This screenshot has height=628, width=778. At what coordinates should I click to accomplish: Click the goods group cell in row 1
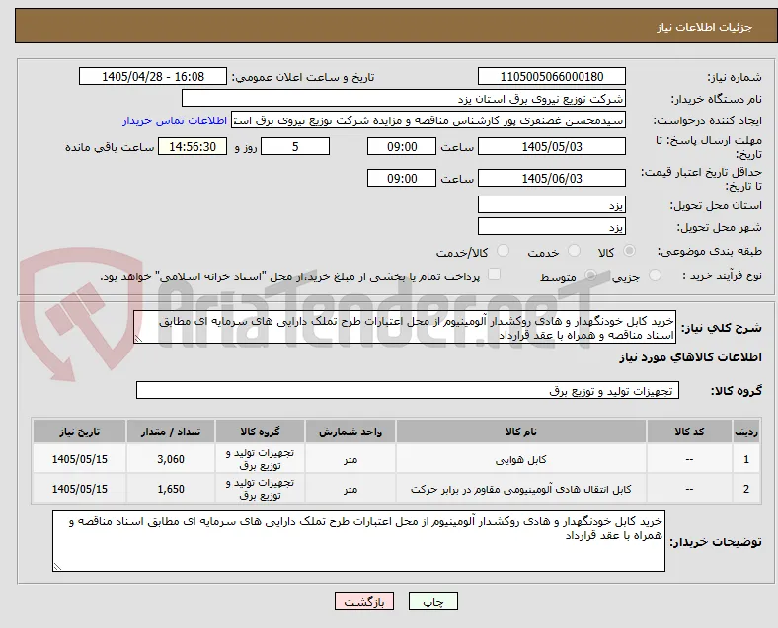[260, 459]
